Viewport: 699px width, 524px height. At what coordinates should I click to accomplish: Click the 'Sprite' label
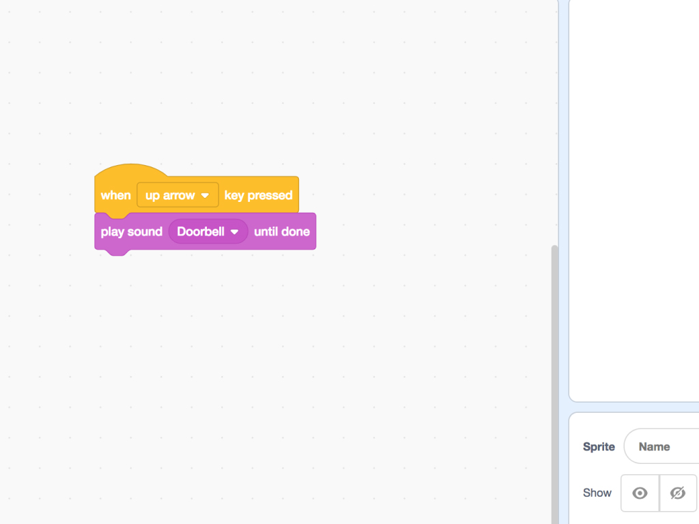(599, 446)
